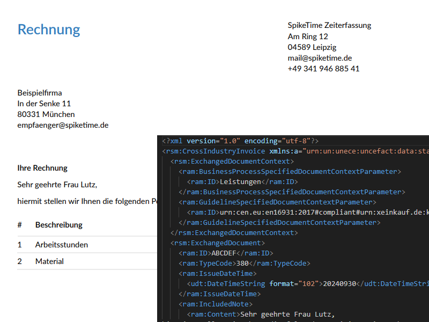Click the salutation 'Sehr geehrte Frau Lutz,' in invoice

(x=57, y=185)
